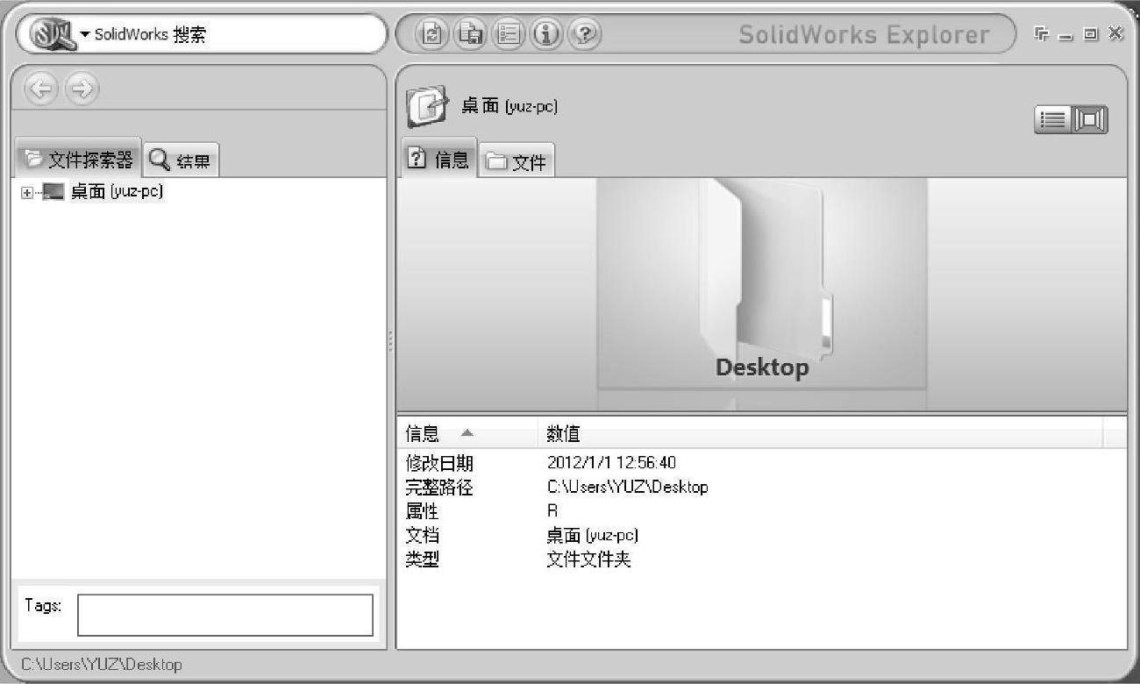Click the information (i) icon in the toolbar

[546, 34]
